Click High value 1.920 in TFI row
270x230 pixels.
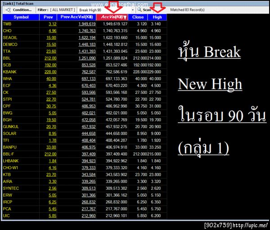156,140
